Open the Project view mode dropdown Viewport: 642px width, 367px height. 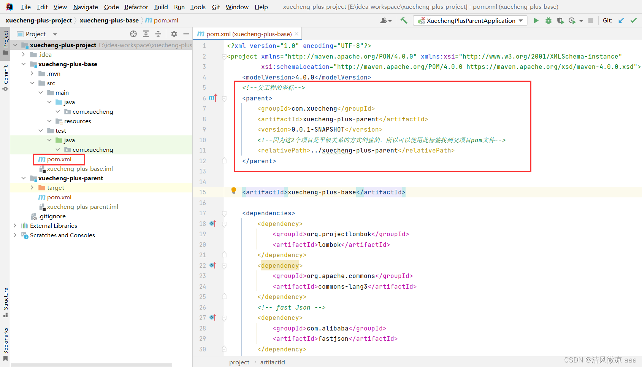click(x=55, y=34)
